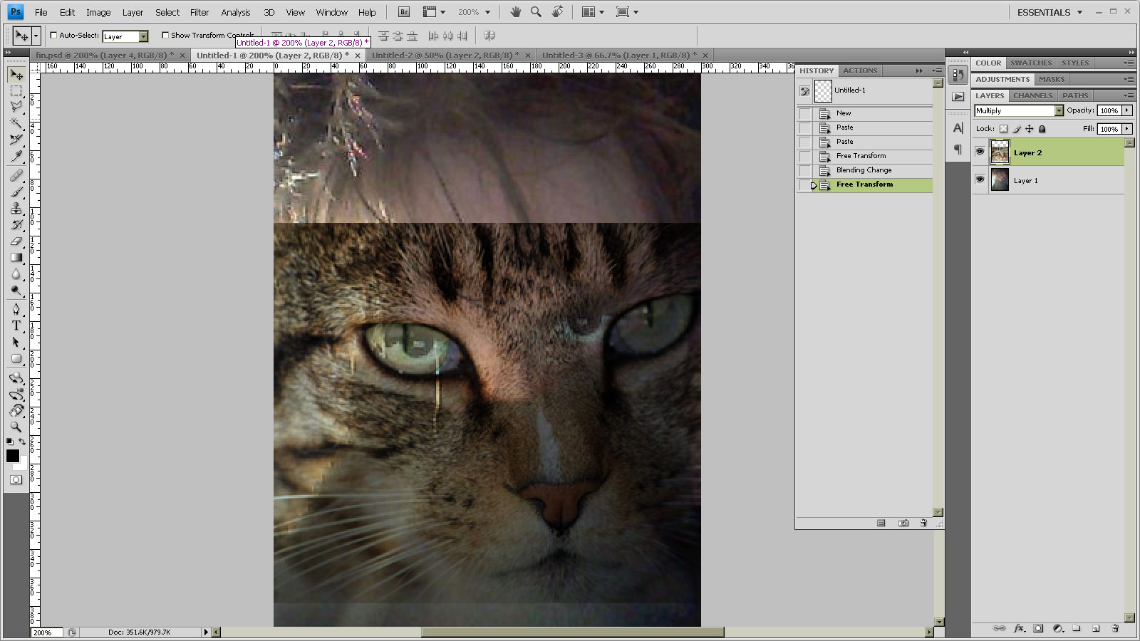Image resolution: width=1140 pixels, height=641 pixels.
Task: Hide Layer 2 visibility eye
Action: [980, 152]
